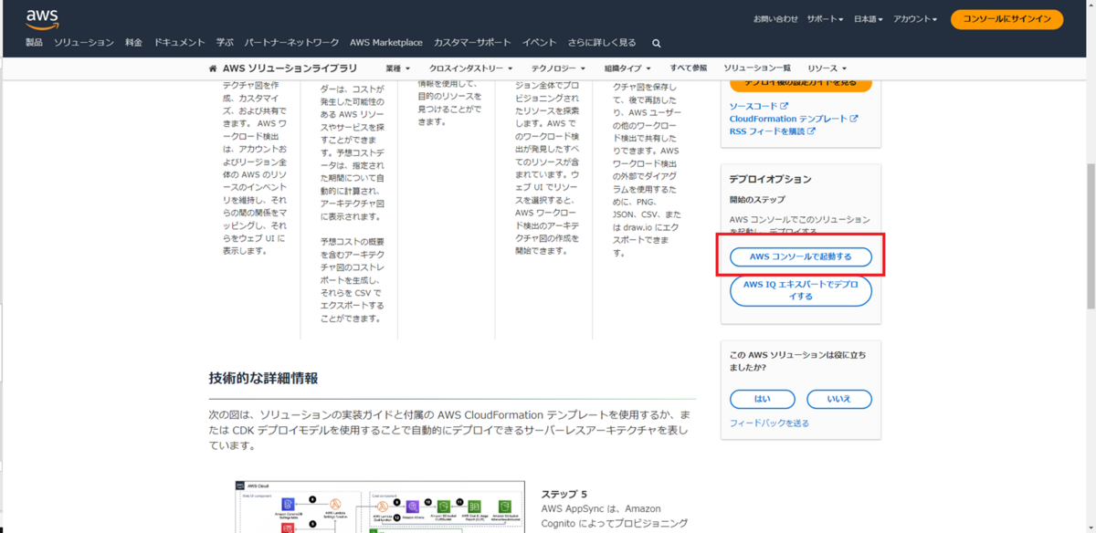Open CloudFormation テンプレート link

coord(794,119)
